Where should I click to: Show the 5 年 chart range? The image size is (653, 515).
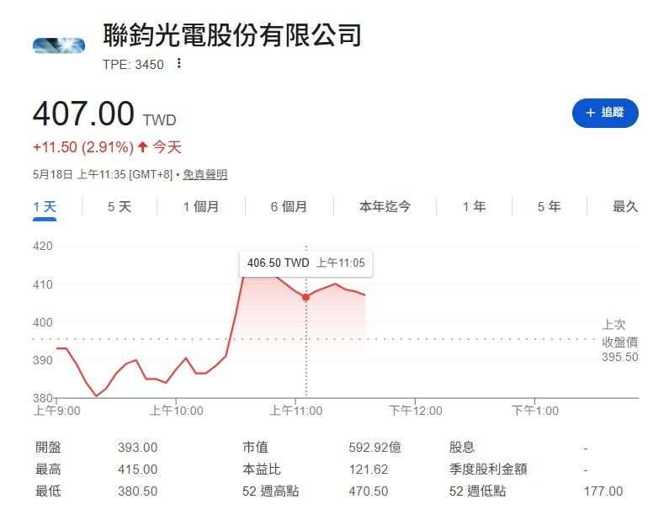point(549,206)
